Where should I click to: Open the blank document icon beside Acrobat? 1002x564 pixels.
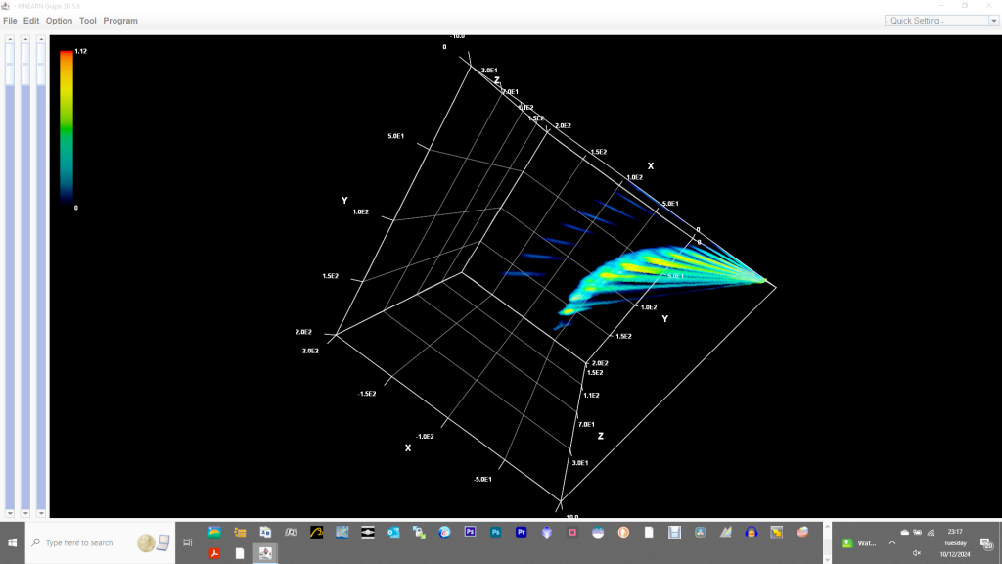click(241, 554)
